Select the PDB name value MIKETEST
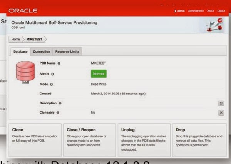Screen dimensions: 231x164 (x=99, y=63)
